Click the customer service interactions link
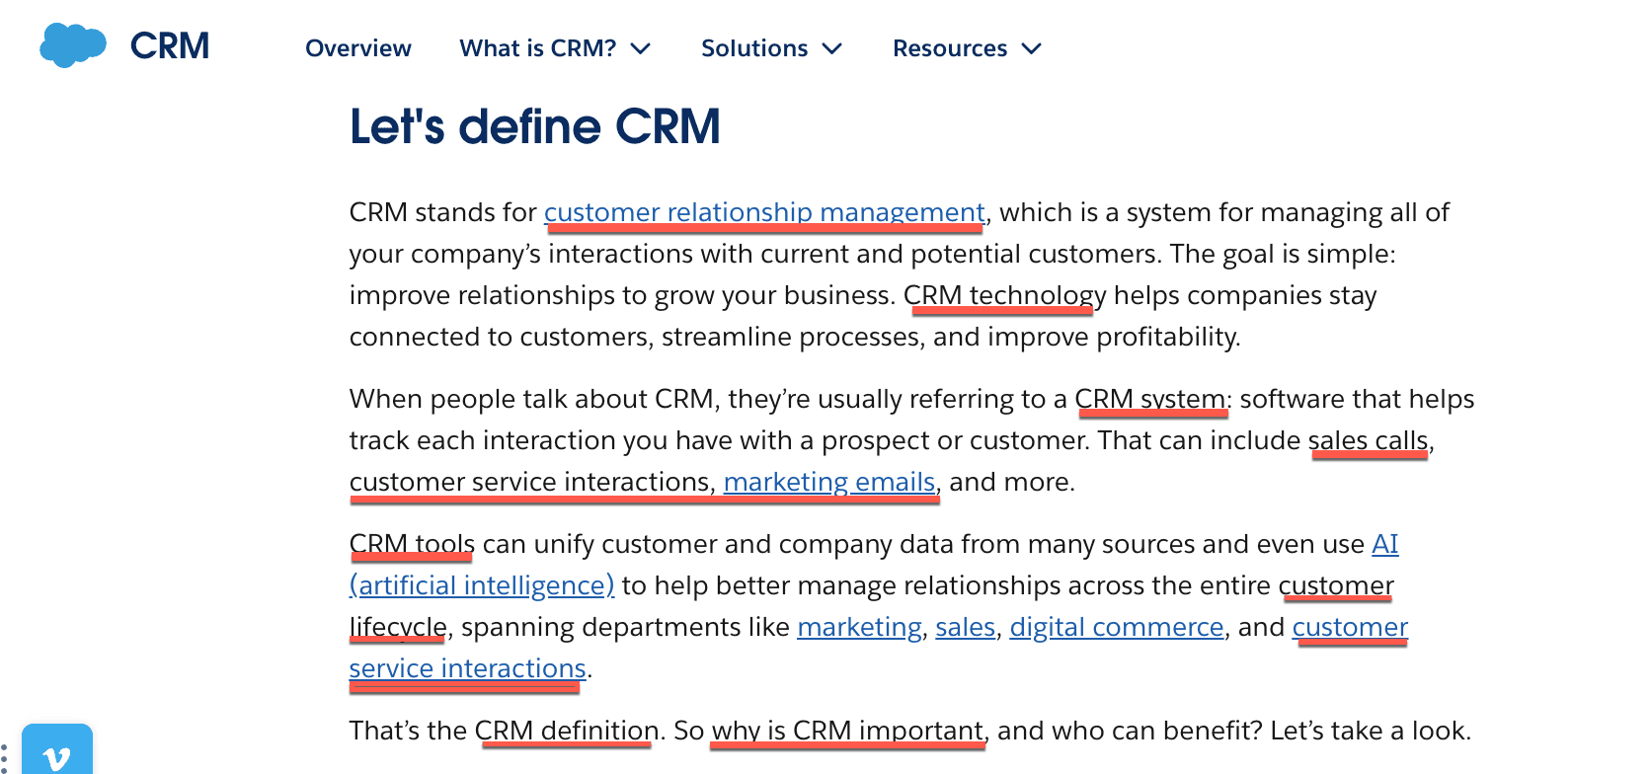The height and width of the screenshot is (774, 1651). tap(467, 668)
